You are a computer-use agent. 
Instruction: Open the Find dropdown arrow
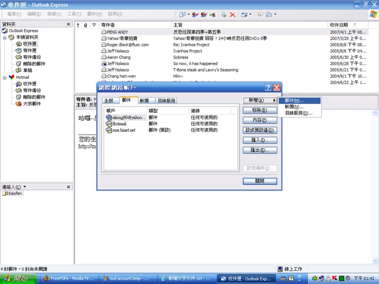tap(275, 14)
